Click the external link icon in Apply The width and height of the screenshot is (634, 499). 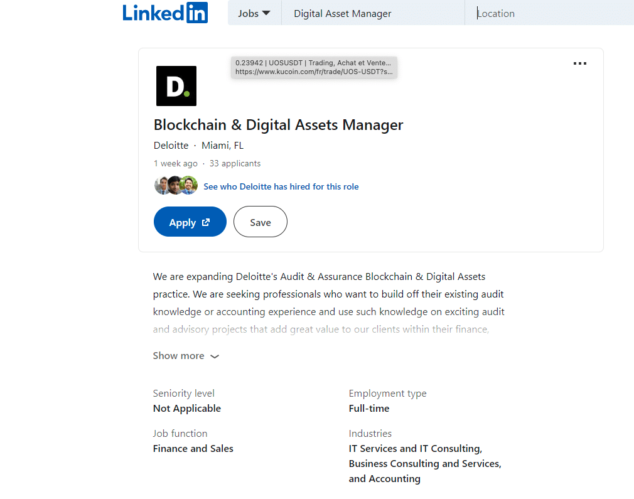pyautogui.click(x=206, y=222)
